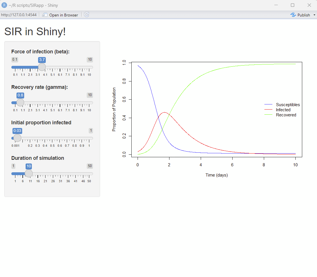Image resolution: width=317 pixels, height=277 pixels.
Task: Close the Shiny app window
Action: pos(309,5)
